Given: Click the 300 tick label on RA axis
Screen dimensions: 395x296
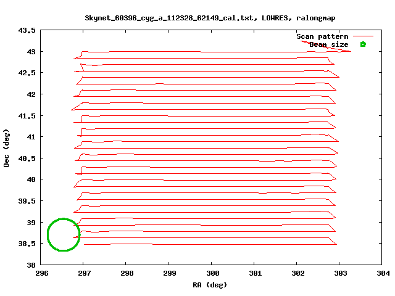Looking at the screenshot, I should 212,273.
